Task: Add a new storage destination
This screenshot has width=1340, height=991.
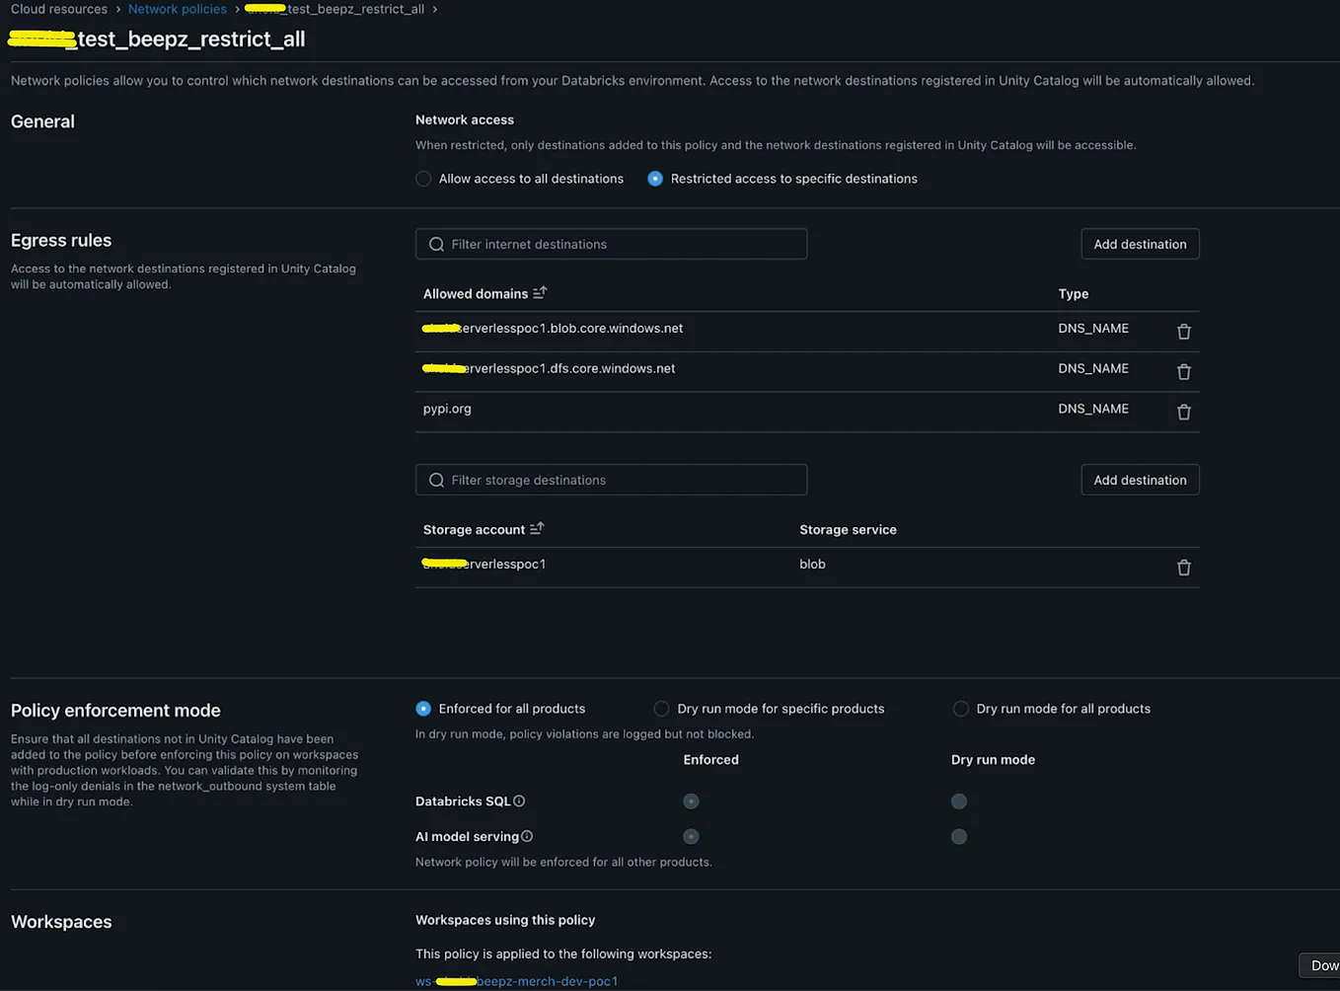Action: pos(1140,480)
